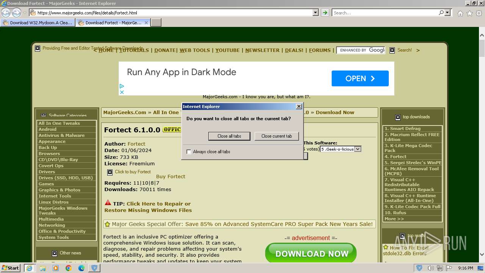Click the AdChoices triangle icon on ad
The width and height of the screenshot is (485, 273).
pyautogui.click(x=122, y=86)
